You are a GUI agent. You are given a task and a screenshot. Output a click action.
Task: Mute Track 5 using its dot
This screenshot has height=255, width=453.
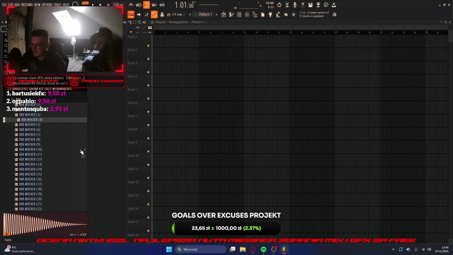pos(148,98)
